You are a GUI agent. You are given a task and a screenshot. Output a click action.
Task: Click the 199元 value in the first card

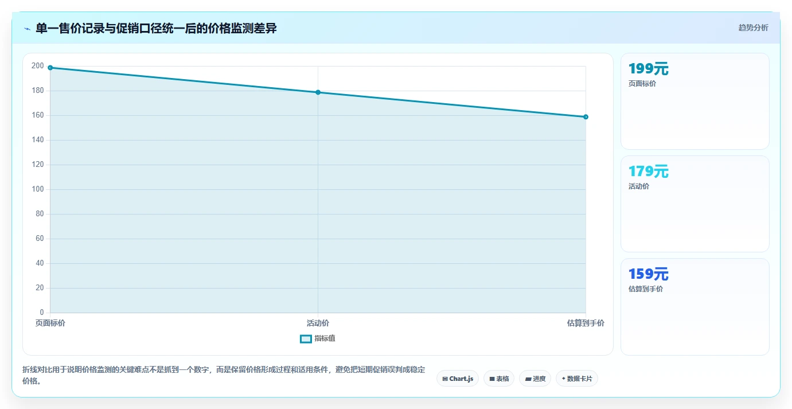click(649, 69)
